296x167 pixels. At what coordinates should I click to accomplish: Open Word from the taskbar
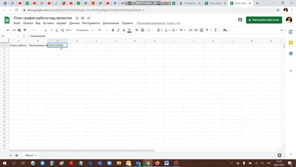click(x=166, y=163)
